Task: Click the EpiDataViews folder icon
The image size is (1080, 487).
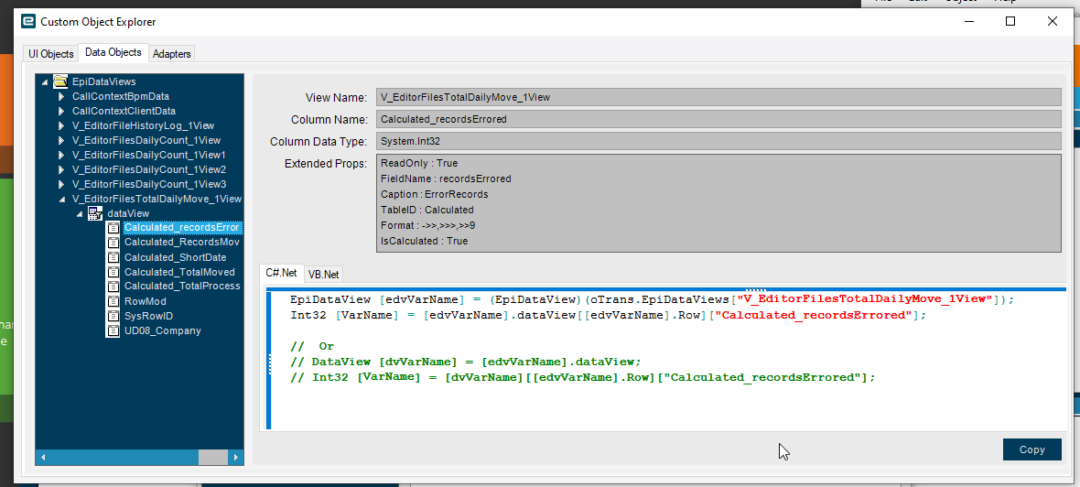Action: (x=60, y=81)
